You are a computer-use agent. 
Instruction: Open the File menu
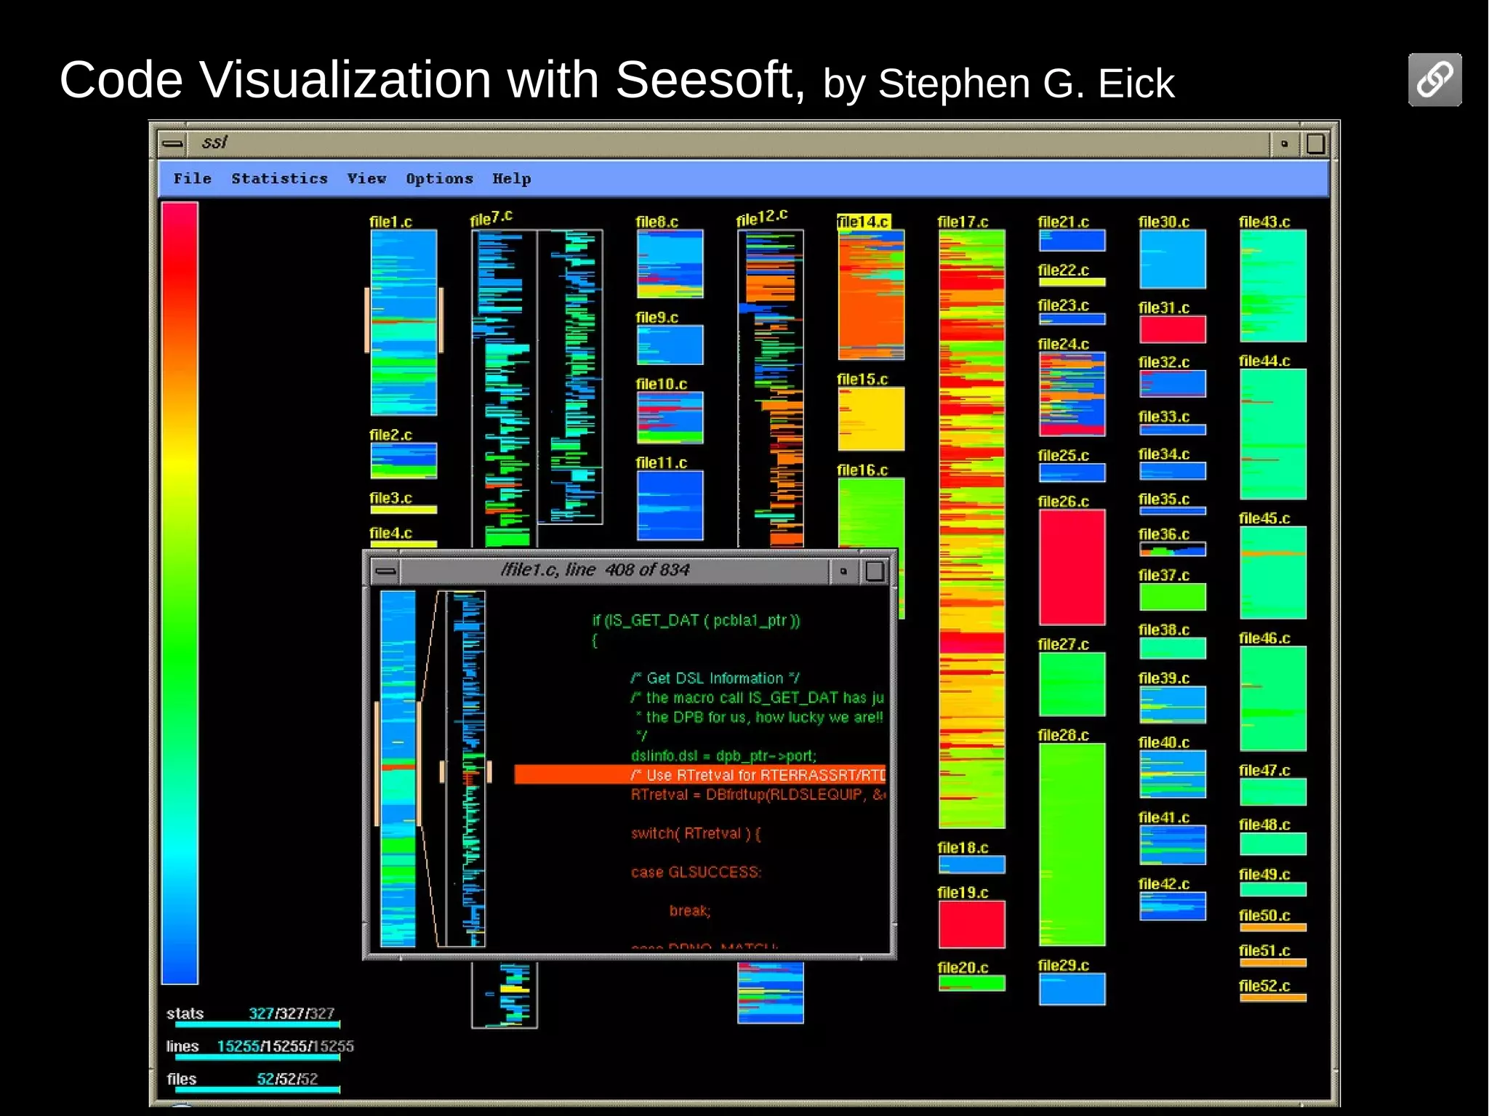click(192, 178)
